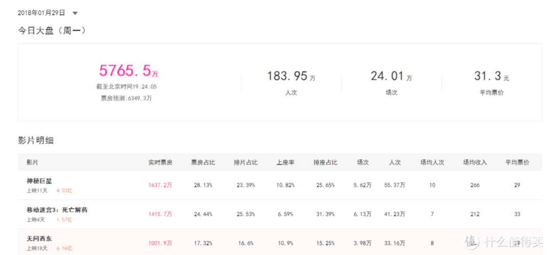Click the 场均人次 column header

click(x=432, y=162)
